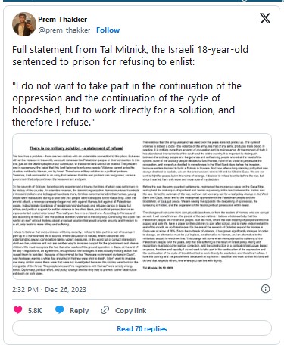Click Tal Mitnick's signature in the document
Image resolution: width=284 pixels, height=345 pixels.
(x=158, y=268)
